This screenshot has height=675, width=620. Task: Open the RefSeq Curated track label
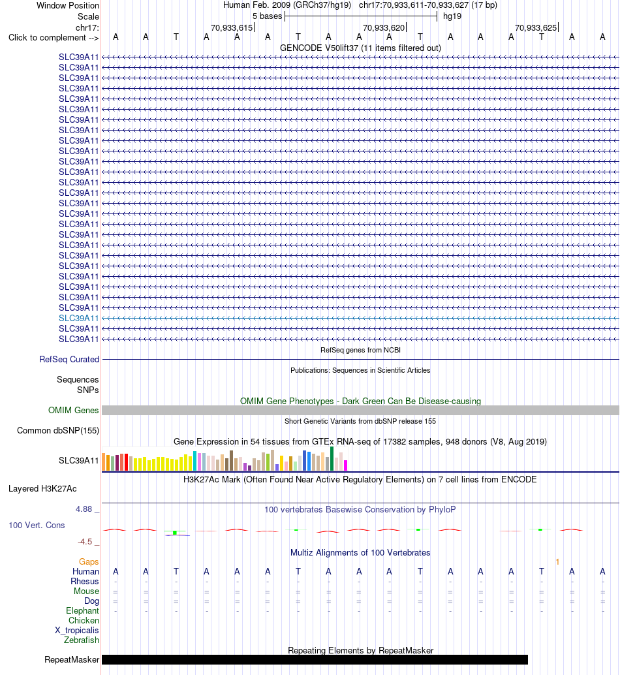coord(69,360)
